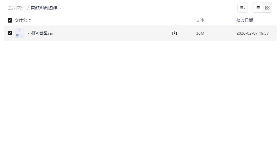Click the RAR archive file icon
The width and height of the screenshot is (280, 165).
pos(19,33)
